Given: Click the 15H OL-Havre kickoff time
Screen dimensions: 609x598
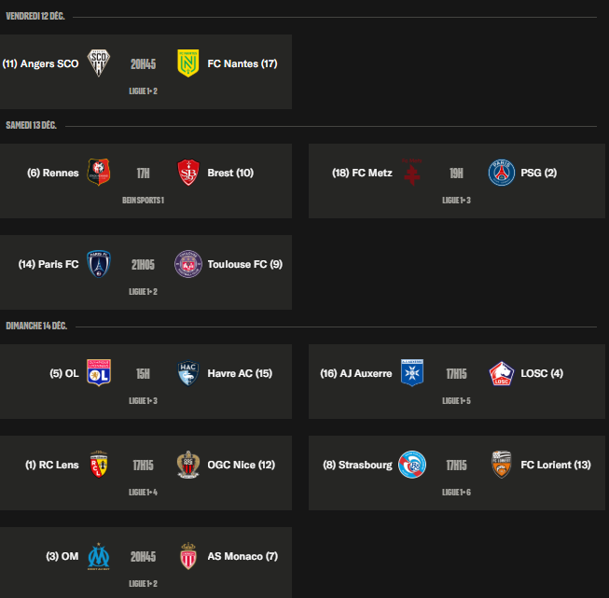Looking at the screenshot, I should [x=144, y=373].
